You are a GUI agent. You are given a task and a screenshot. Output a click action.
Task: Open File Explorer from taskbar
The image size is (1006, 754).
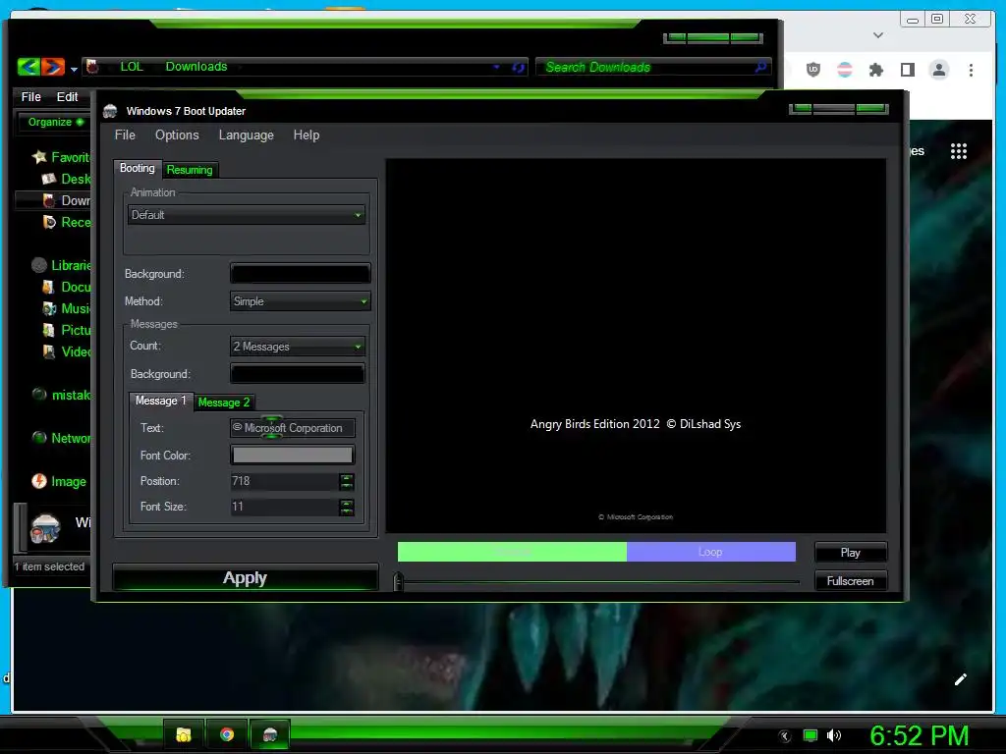click(184, 734)
